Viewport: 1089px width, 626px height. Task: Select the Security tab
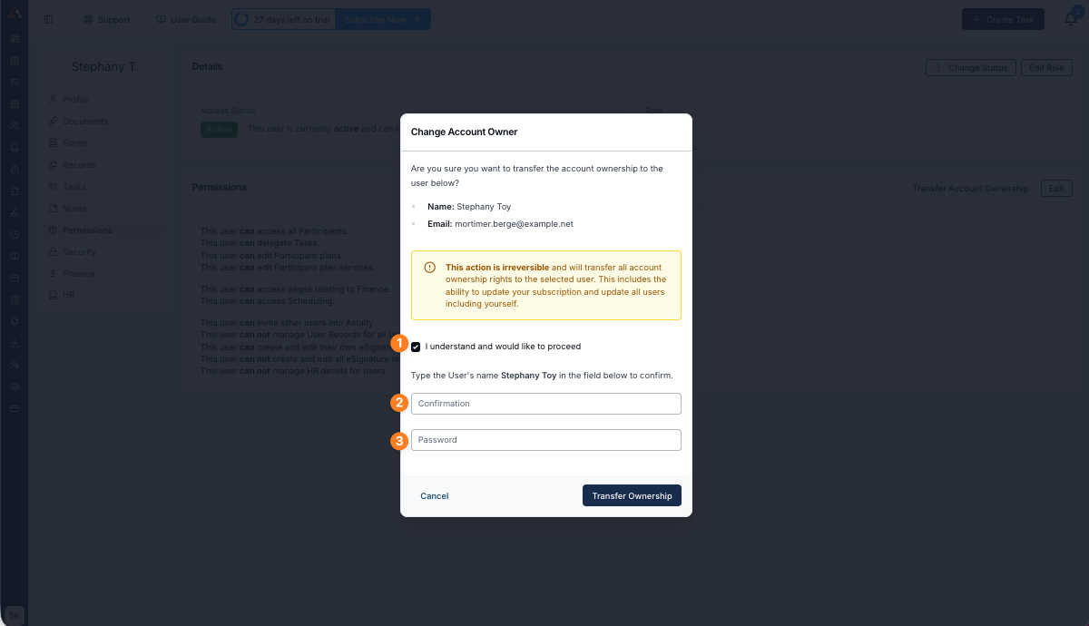point(79,252)
